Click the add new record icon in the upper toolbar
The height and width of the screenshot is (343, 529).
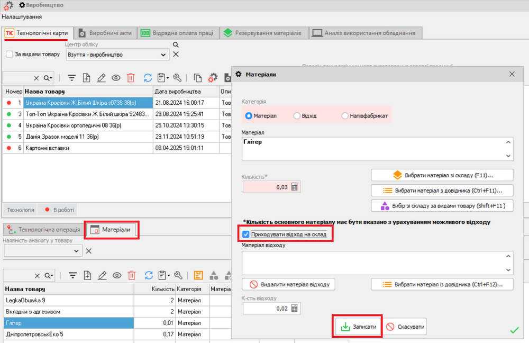[87, 78]
